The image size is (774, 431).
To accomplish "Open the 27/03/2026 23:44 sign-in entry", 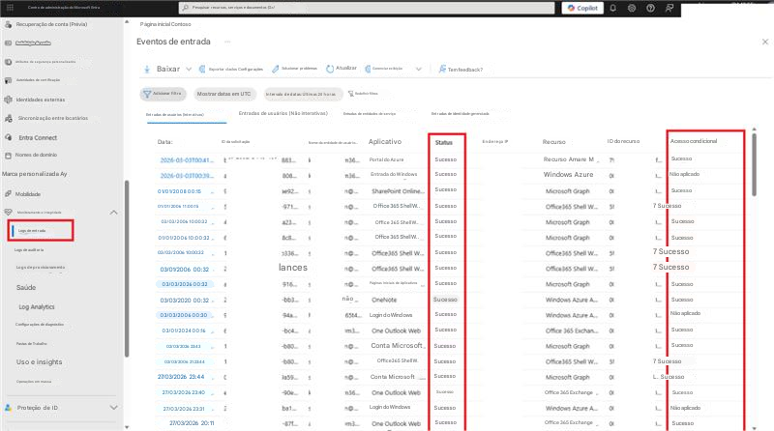I will (x=181, y=377).
